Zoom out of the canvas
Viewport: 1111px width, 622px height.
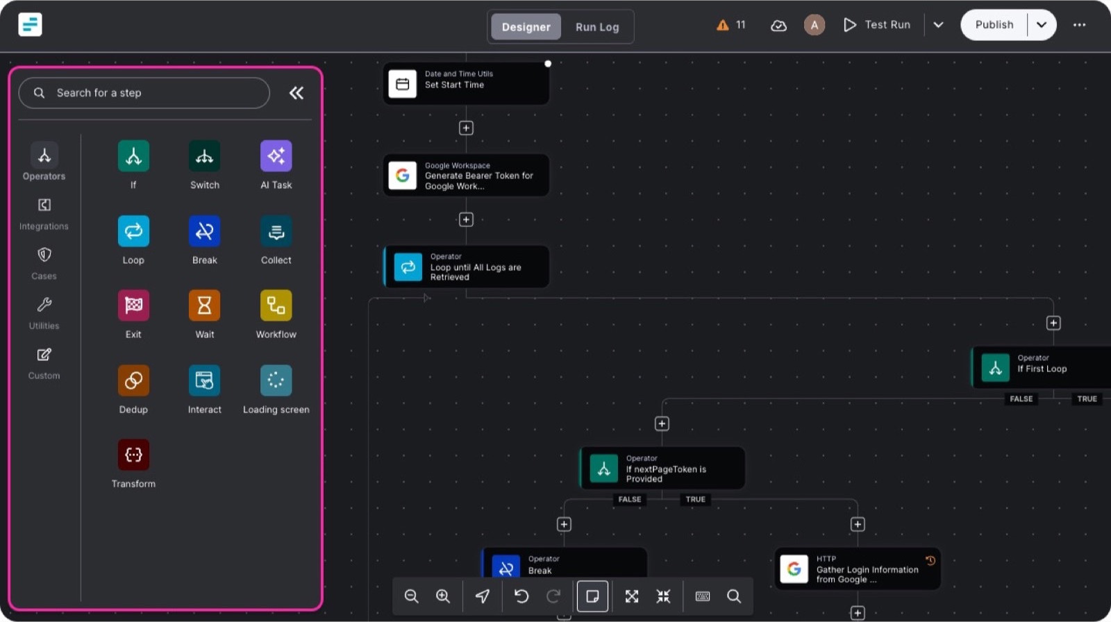pos(411,596)
